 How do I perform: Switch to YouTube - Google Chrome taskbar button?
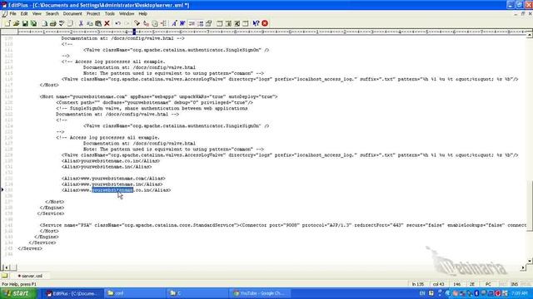[x=261, y=293]
